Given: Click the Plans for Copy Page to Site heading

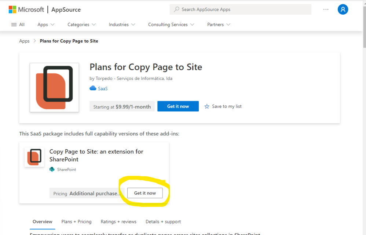Looking at the screenshot, I should (146, 67).
